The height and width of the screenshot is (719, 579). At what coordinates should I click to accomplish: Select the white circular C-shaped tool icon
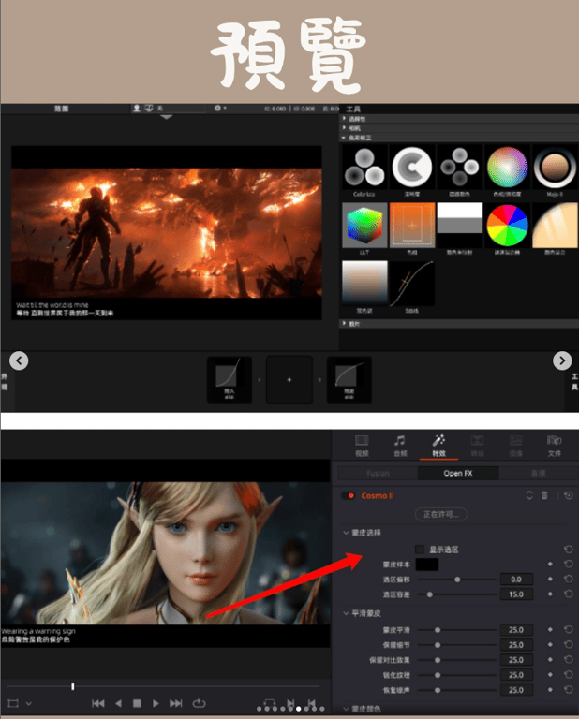point(412,167)
